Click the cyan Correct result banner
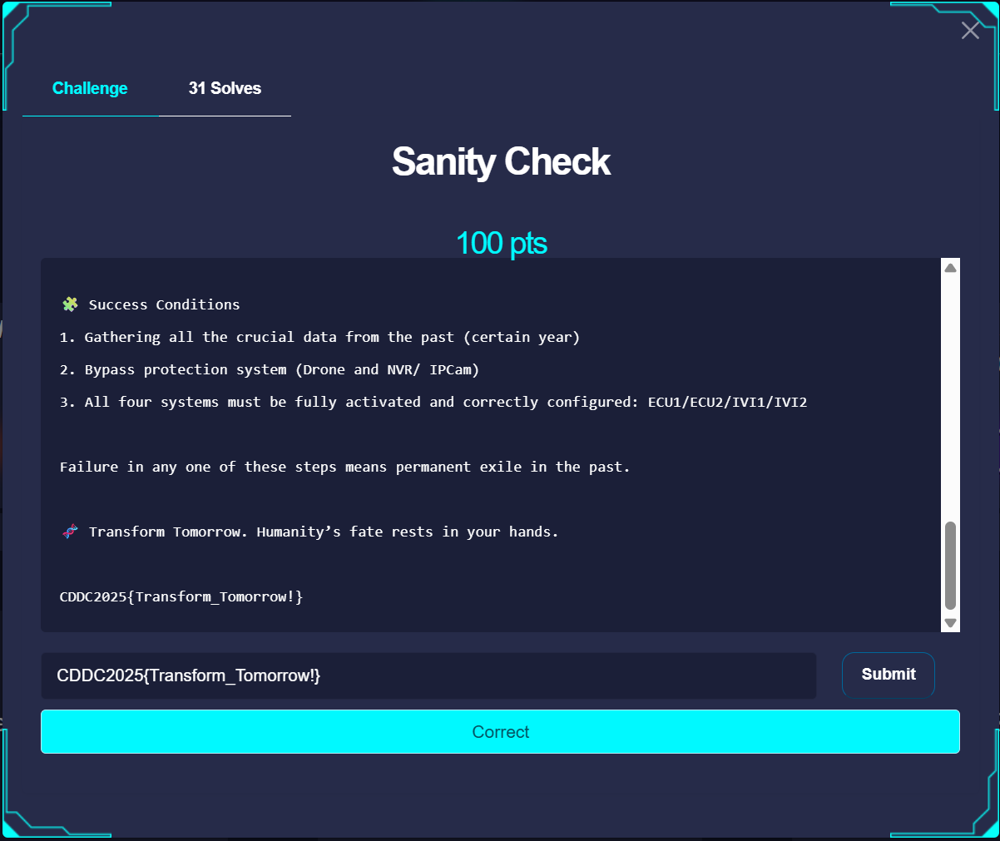 pyautogui.click(x=500, y=732)
